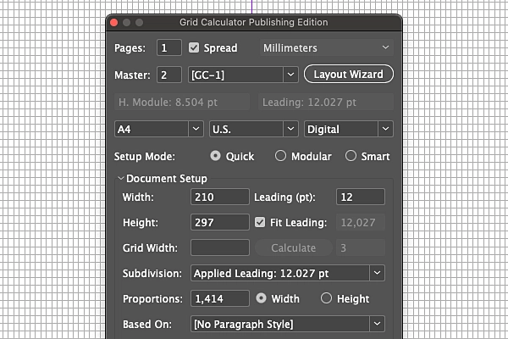The height and width of the screenshot is (339, 508).
Task: Disable the Fit Leading checkbox
Action: click(x=260, y=222)
